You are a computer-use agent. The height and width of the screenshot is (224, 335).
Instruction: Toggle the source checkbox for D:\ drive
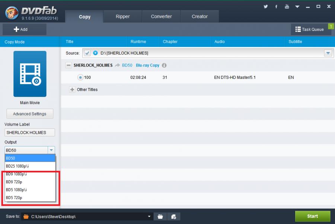point(87,53)
